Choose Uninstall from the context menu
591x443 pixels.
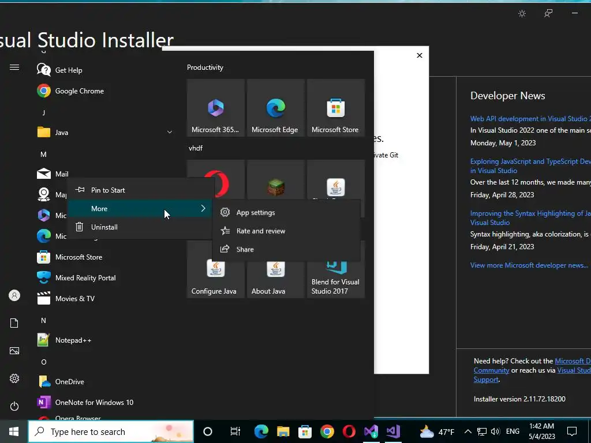click(140, 227)
